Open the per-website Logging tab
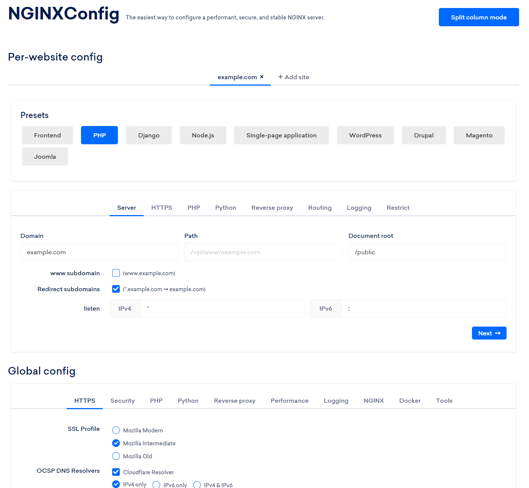This screenshot has width=529, height=488. [359, 208]
